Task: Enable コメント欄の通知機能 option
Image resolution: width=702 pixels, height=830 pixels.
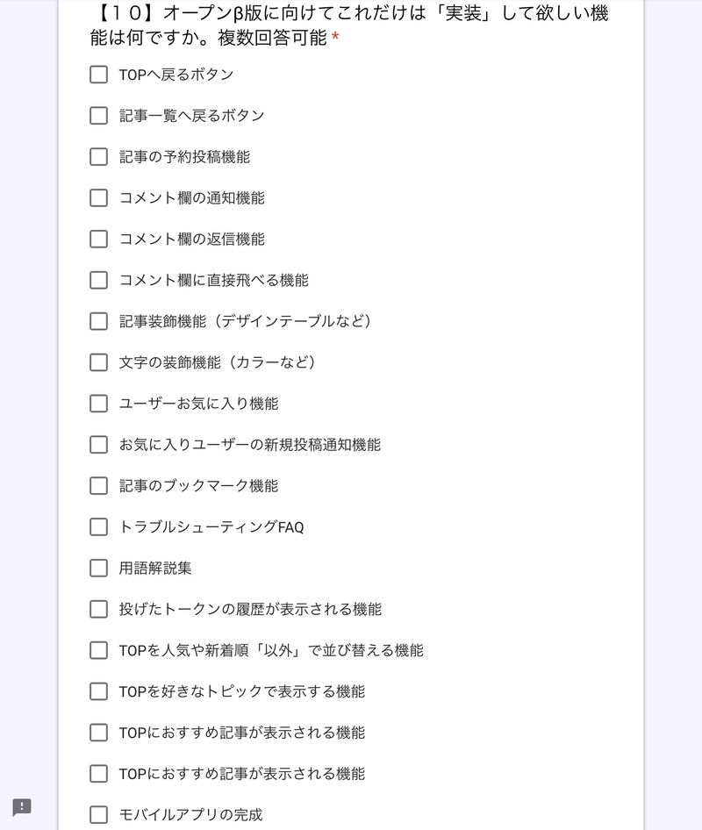Action: (98, 198)
